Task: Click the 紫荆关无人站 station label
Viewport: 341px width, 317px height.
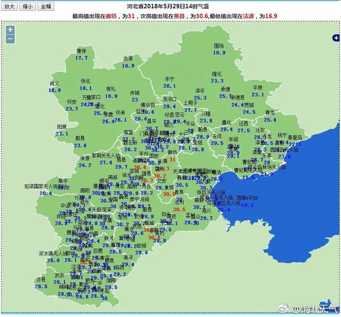Action: [106, 155]
